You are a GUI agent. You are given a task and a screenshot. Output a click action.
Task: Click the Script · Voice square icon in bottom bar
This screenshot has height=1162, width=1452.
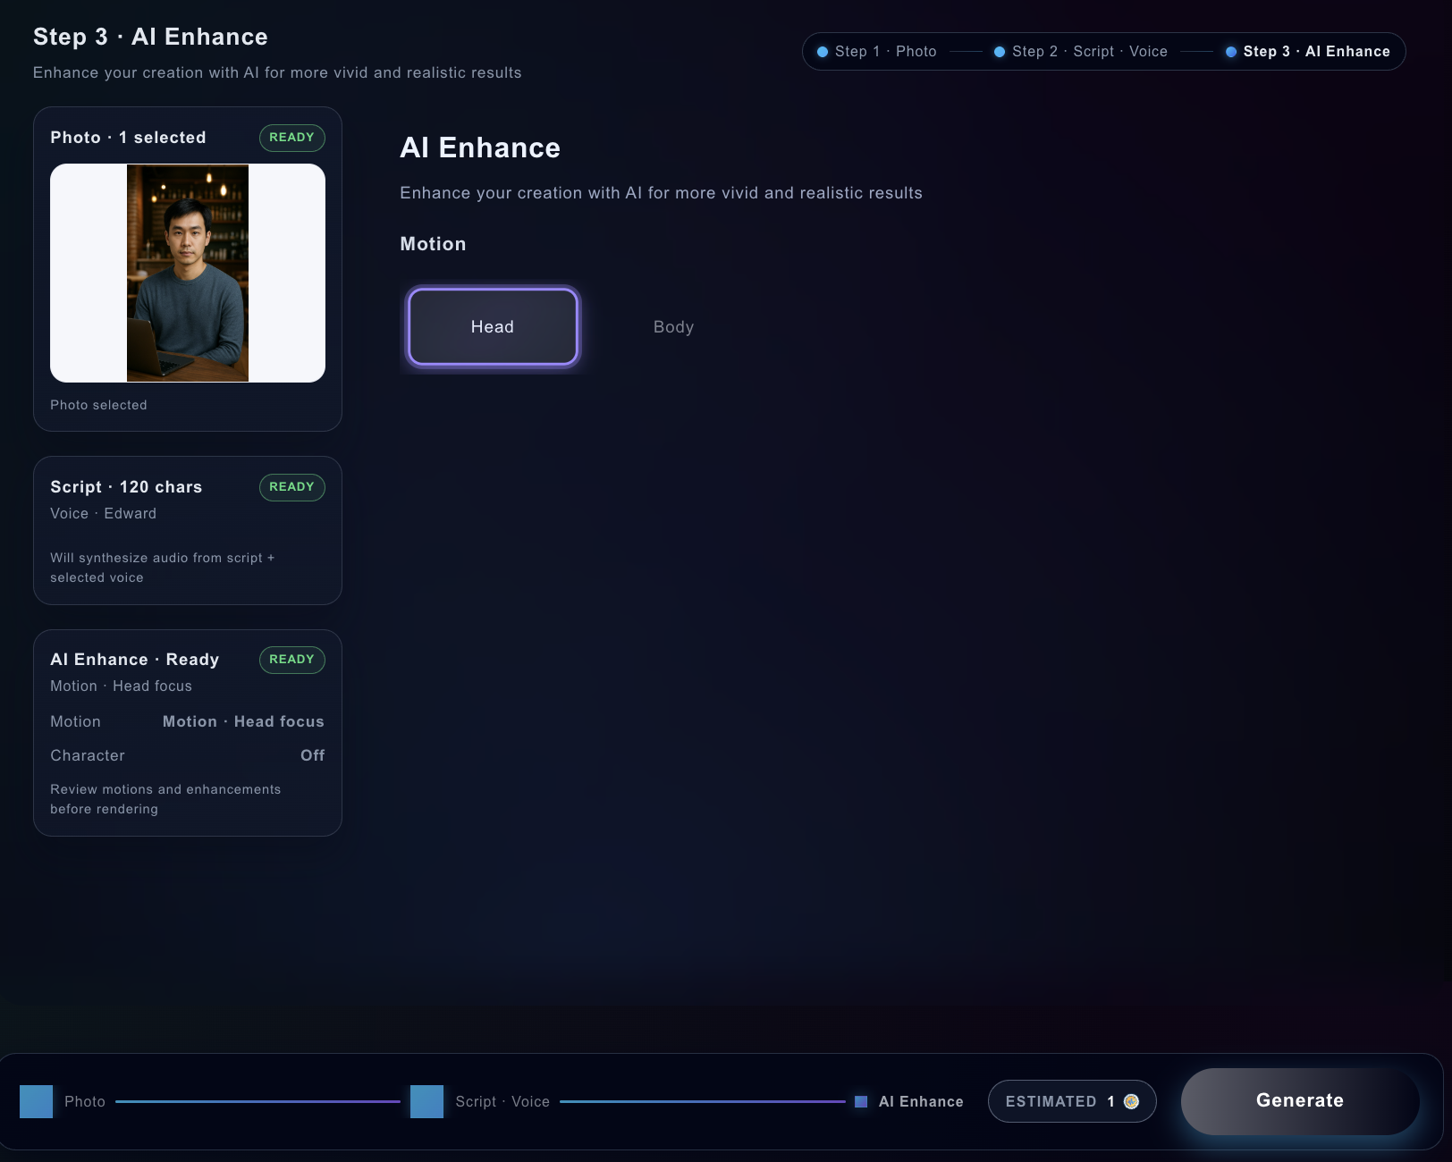[426, 1101]
